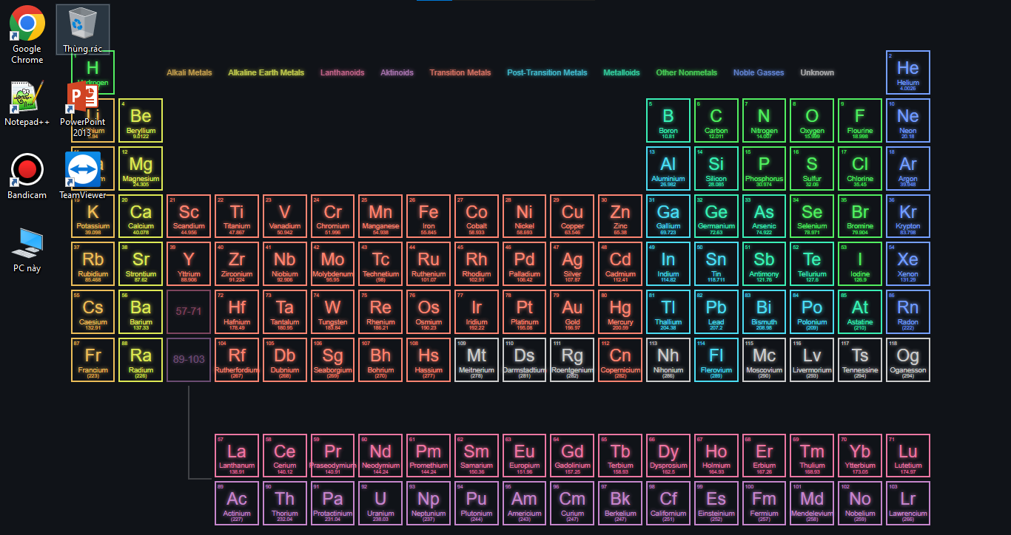
Task: Click the Uranium element tile
Action: coord(380,503)
